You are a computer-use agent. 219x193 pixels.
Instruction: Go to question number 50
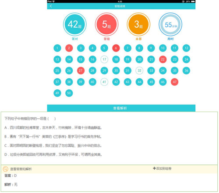tap(69, 93)
